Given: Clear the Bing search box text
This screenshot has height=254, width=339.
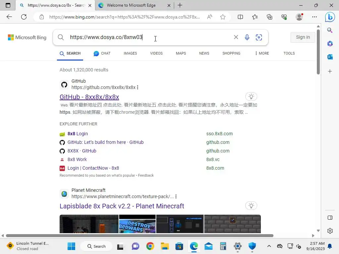Looking at the screenshot, I should point(236,37).
